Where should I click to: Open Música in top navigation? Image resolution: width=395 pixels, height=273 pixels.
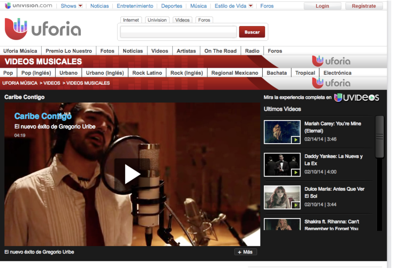point(198,6)
